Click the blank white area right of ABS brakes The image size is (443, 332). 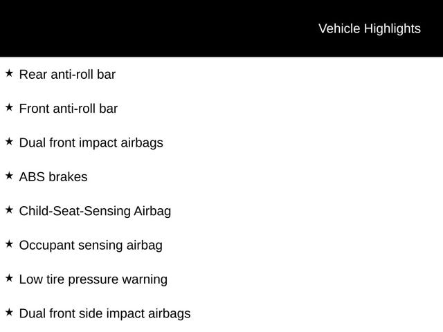[277, 177]
